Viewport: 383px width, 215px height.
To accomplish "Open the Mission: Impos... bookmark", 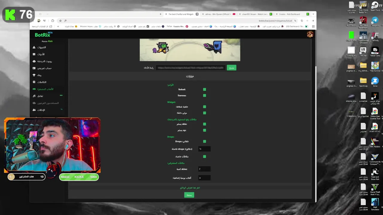I will pyautogui.click(x=90, y=26).
